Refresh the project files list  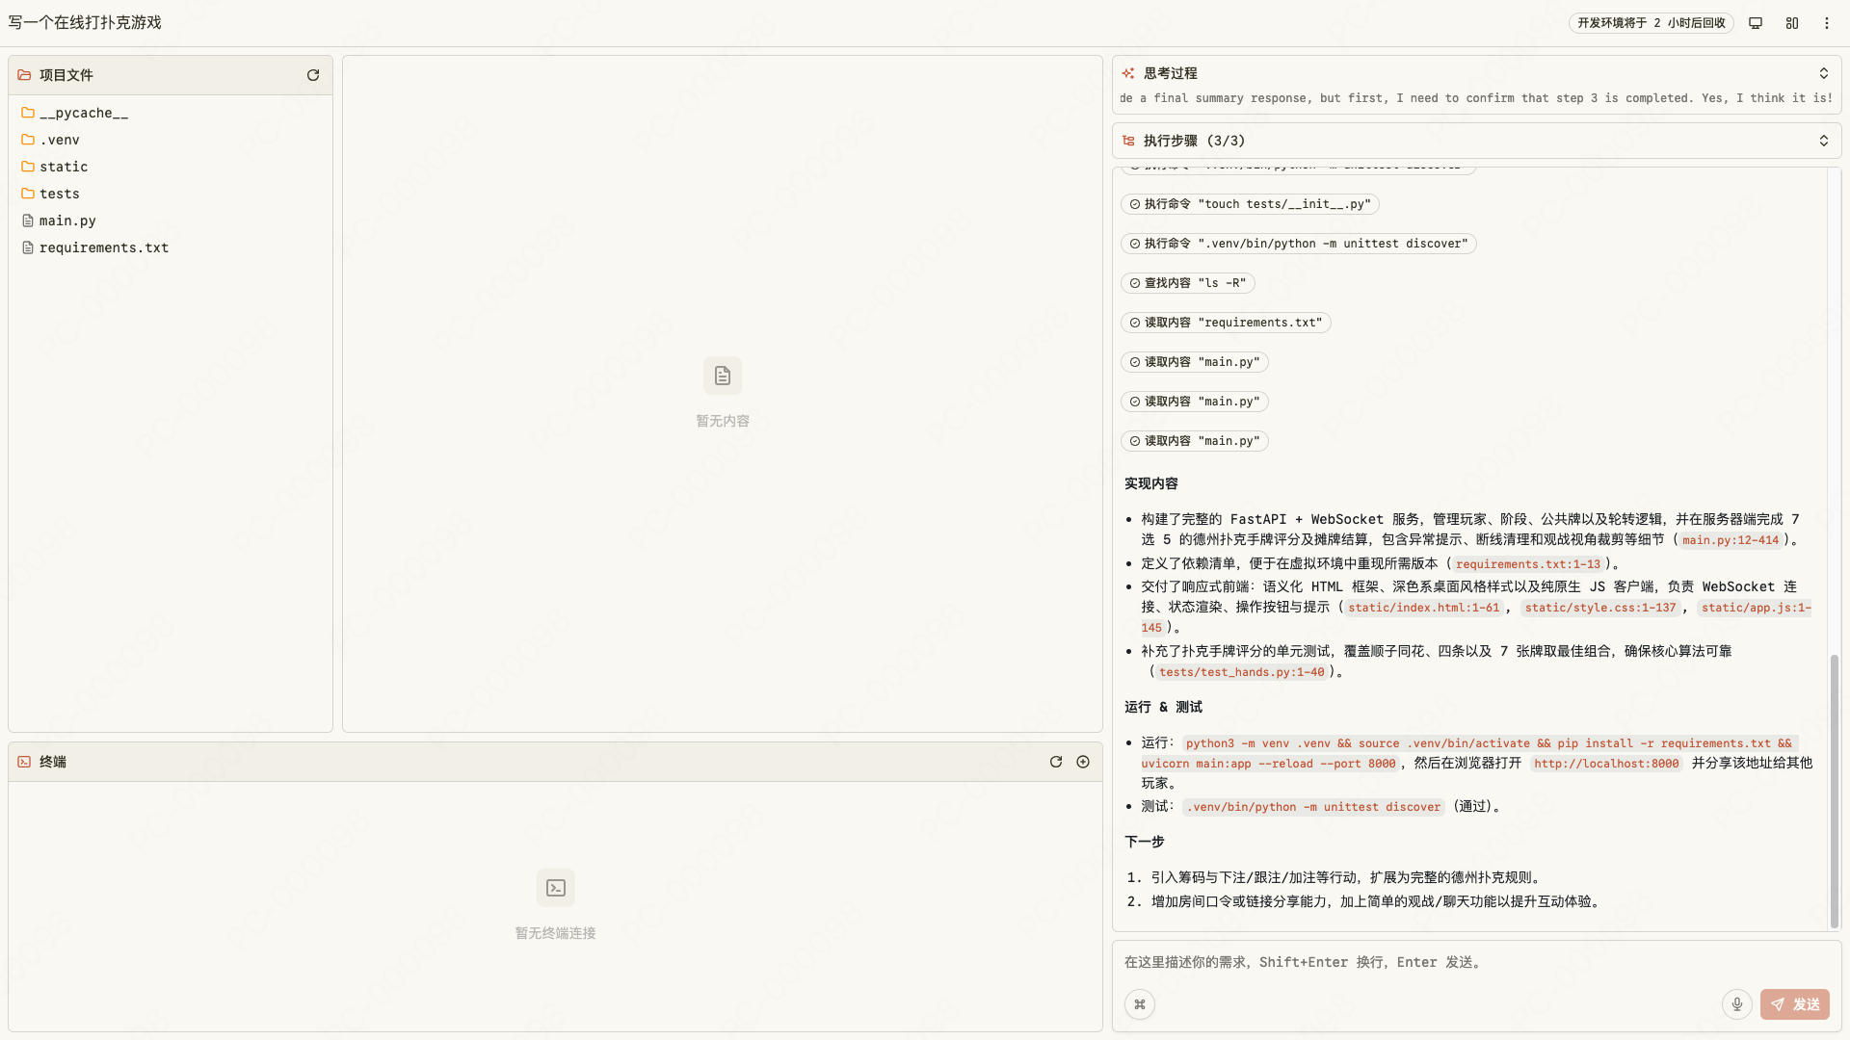(x=313, y=75)
